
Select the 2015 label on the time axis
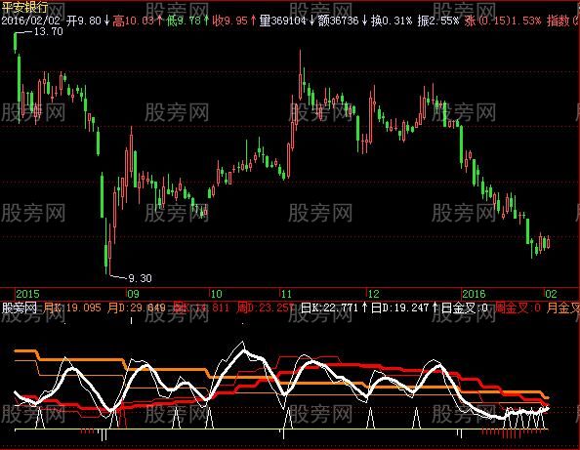27,294
